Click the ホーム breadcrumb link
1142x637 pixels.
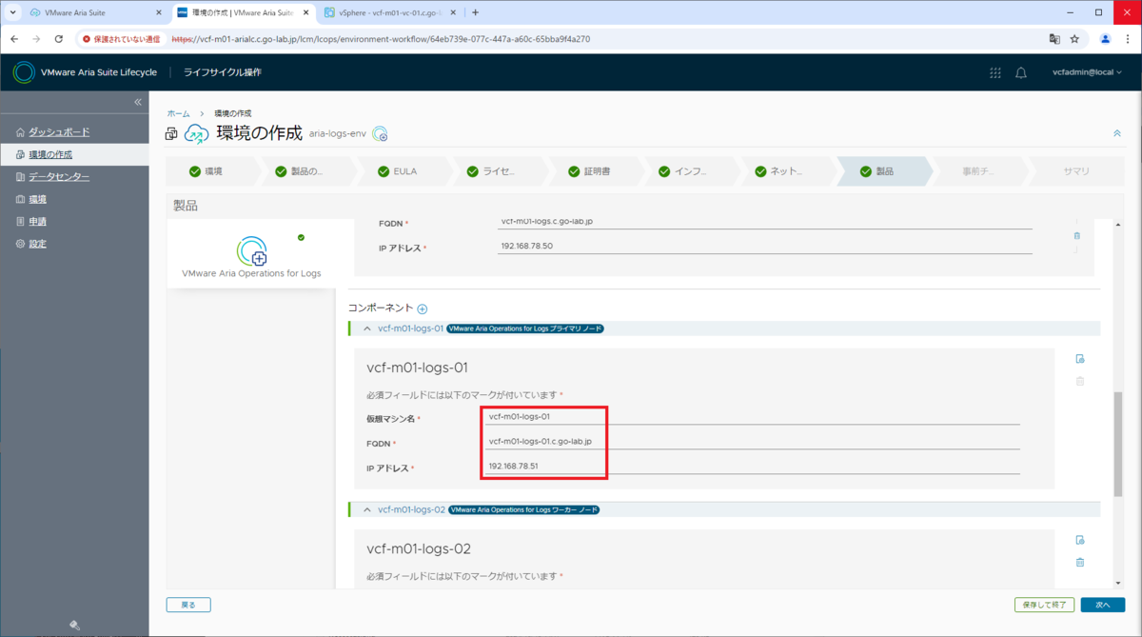point(178,113)
